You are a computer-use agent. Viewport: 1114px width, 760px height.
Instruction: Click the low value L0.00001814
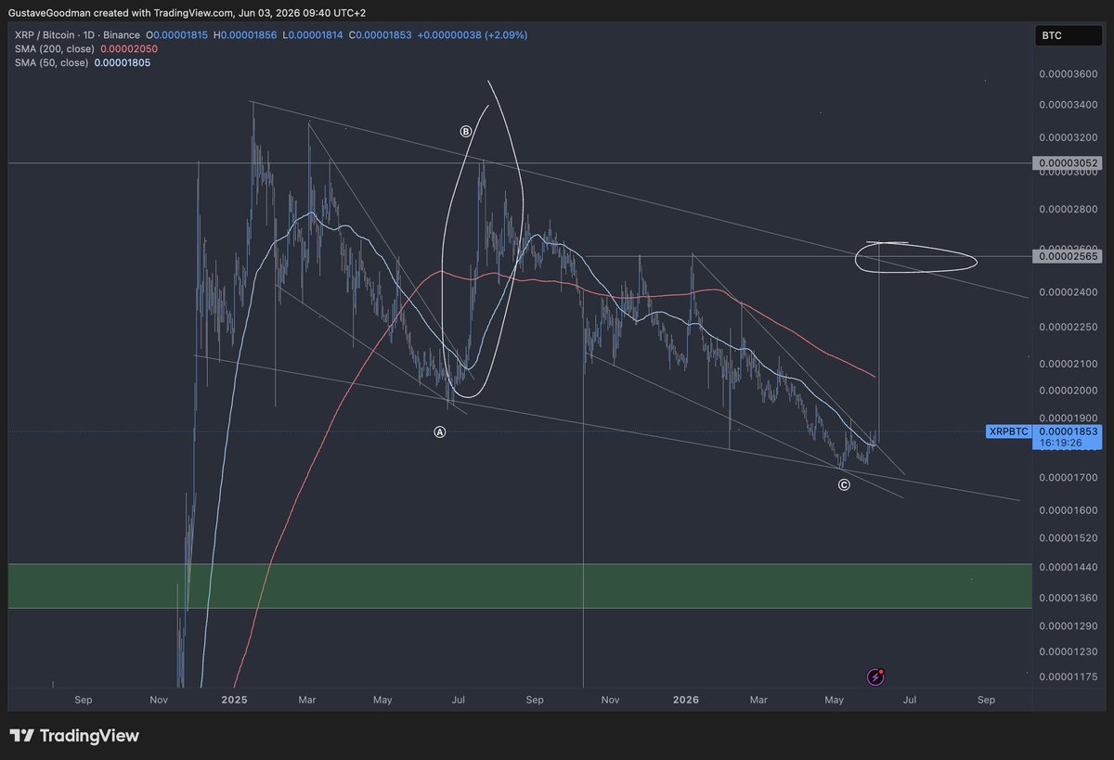point(313,34)
